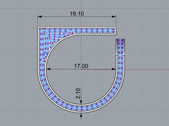Click the 19.10 dimension label
The width and height of the screenshot is (169, 126).
point(77,14)
